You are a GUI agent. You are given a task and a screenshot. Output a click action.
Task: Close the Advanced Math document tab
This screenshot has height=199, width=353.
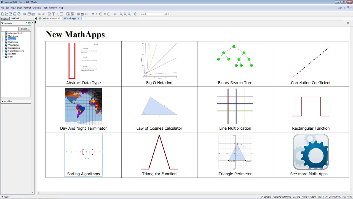(x=59, y=19)
